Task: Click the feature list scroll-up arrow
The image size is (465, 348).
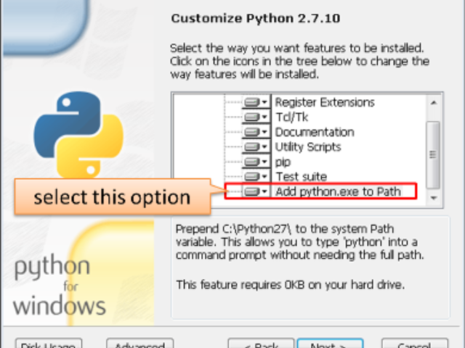Action: click(x=434, y=103)
